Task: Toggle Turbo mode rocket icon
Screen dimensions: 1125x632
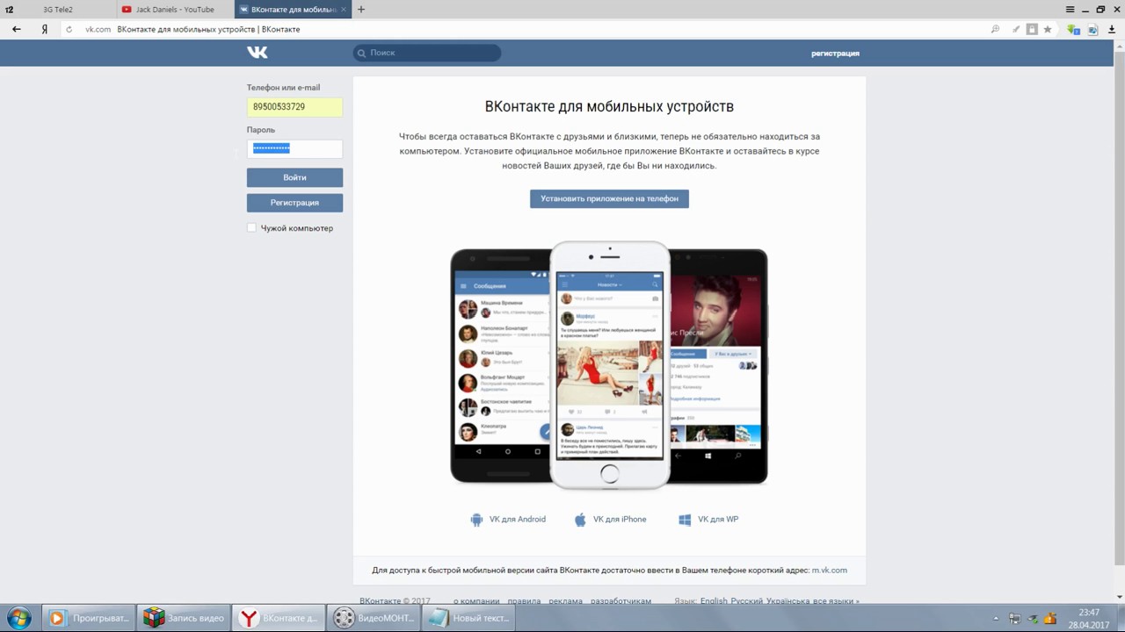Action: point(1016,29)
